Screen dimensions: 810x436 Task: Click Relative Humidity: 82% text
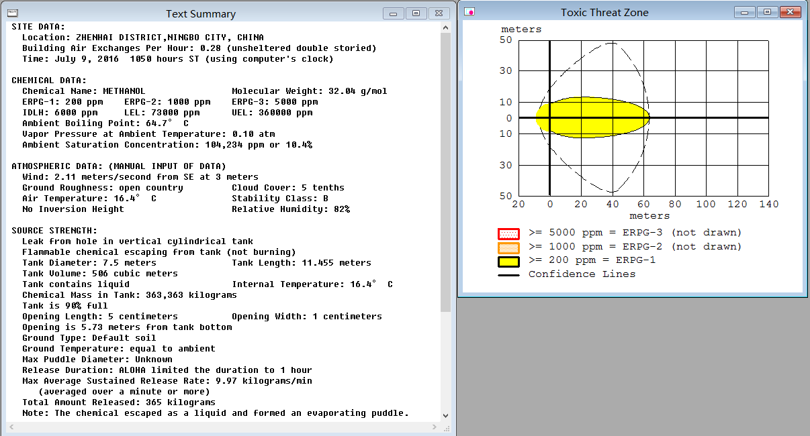point(291,209)
